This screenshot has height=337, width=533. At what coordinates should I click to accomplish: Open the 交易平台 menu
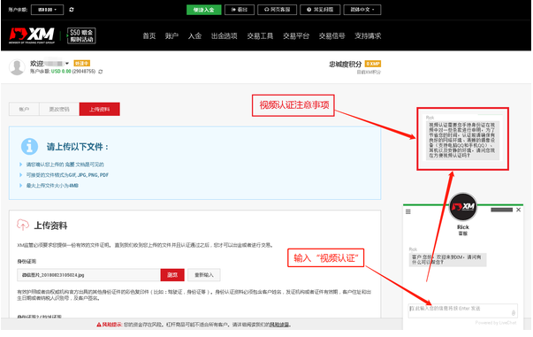[x=296, y=35]
